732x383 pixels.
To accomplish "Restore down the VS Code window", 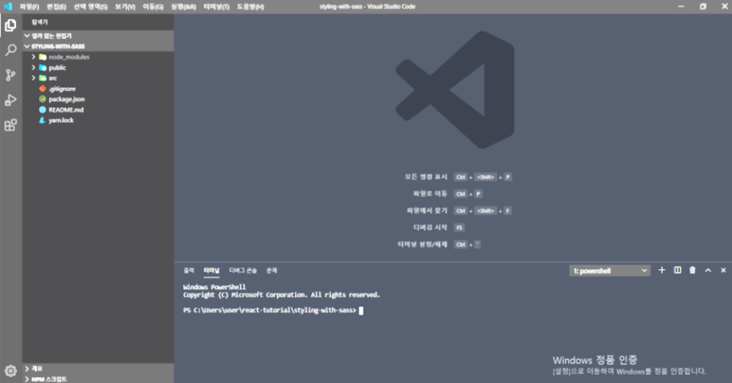I will point(703,7).
